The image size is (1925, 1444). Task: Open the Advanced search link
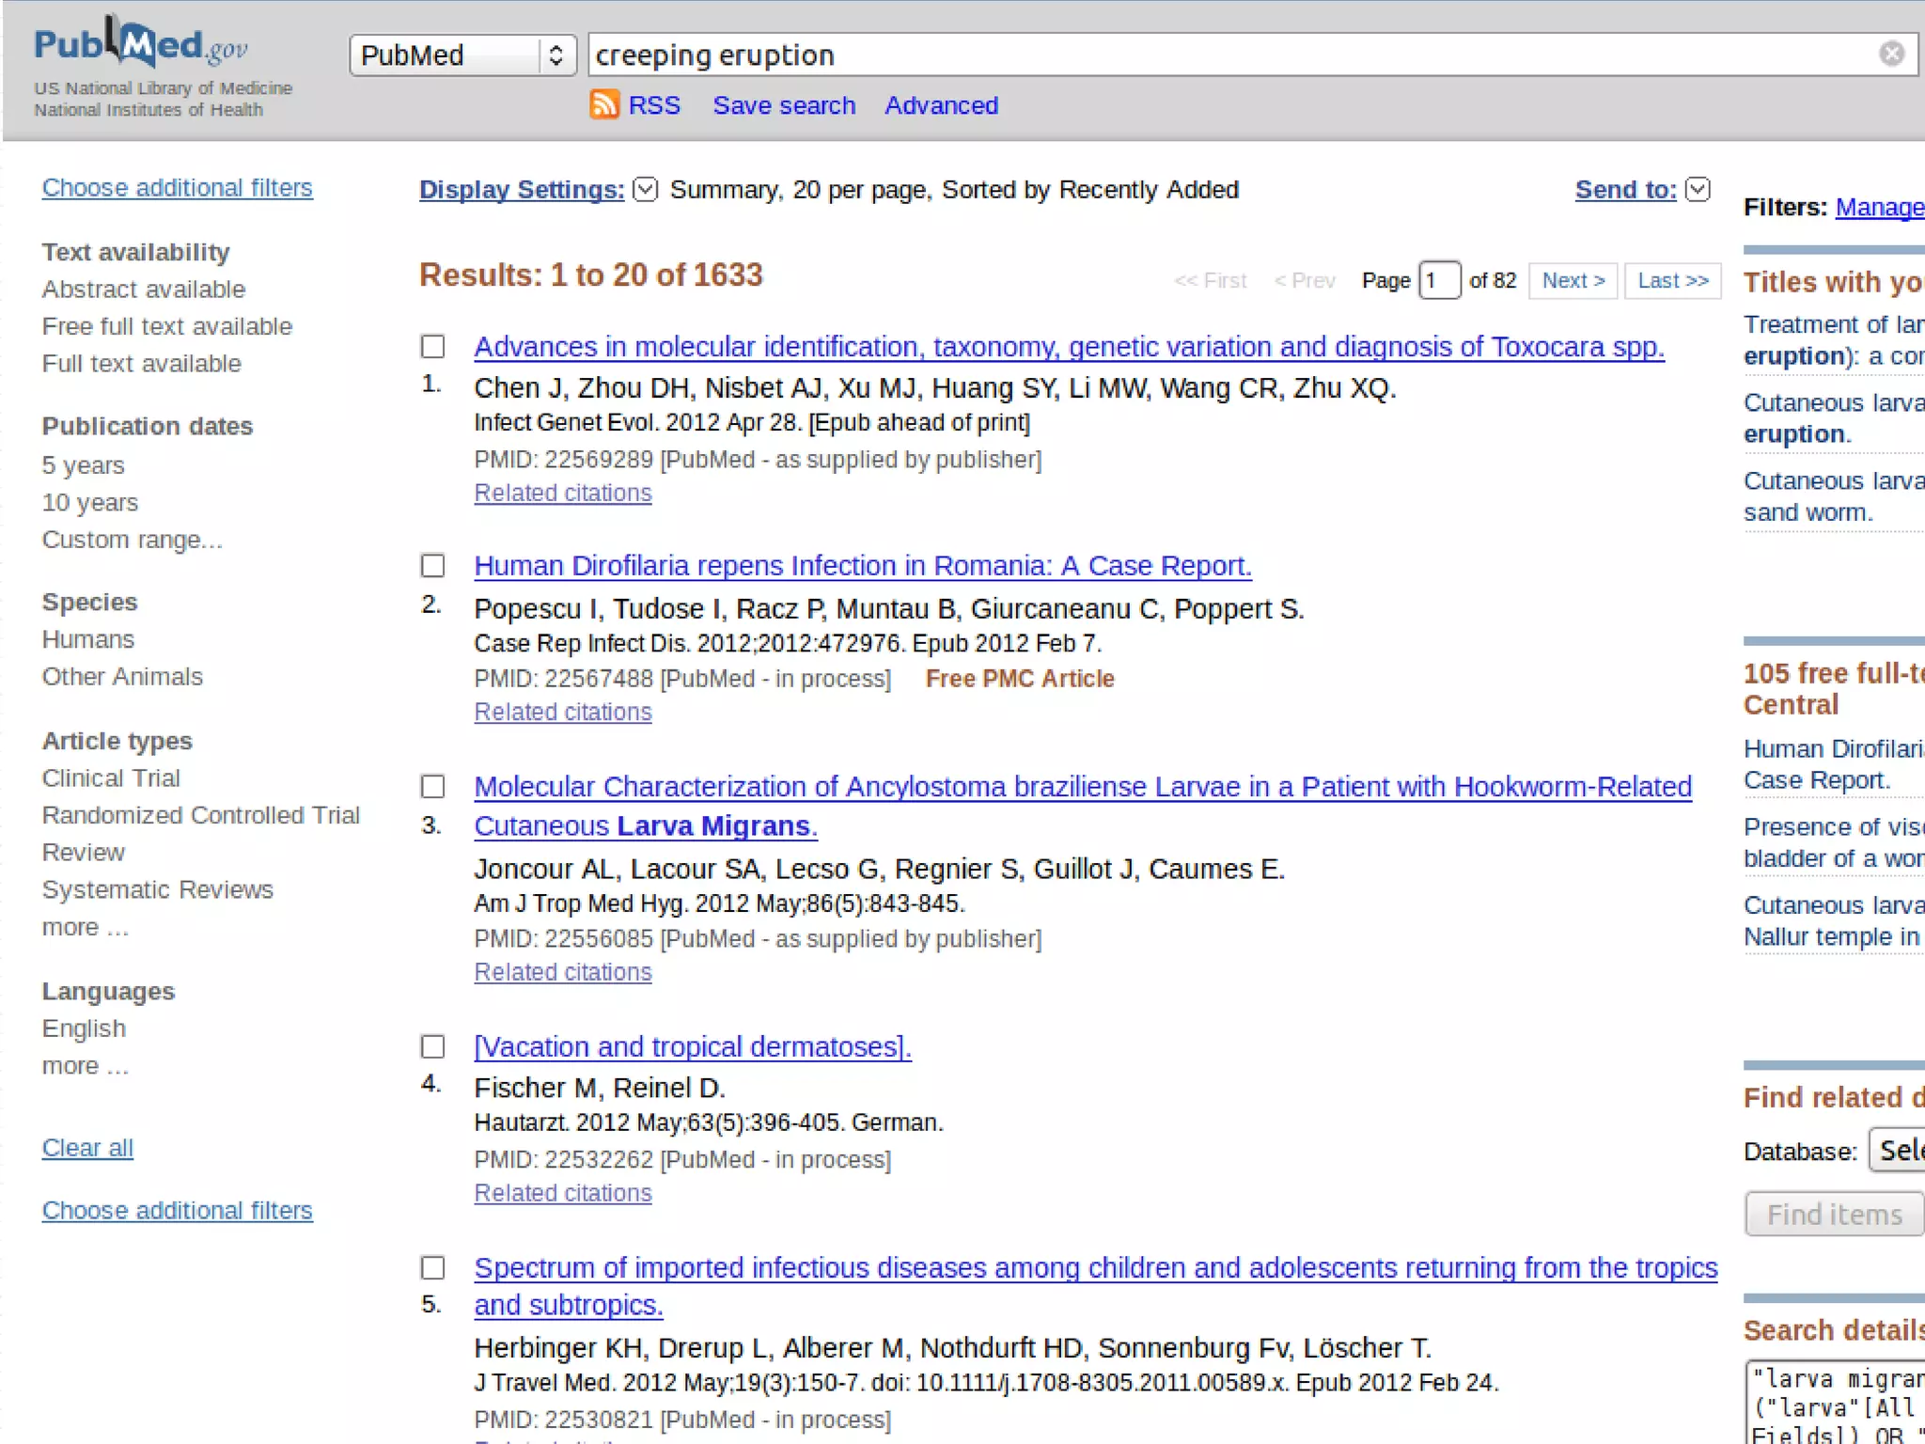(x=941, y=105)
